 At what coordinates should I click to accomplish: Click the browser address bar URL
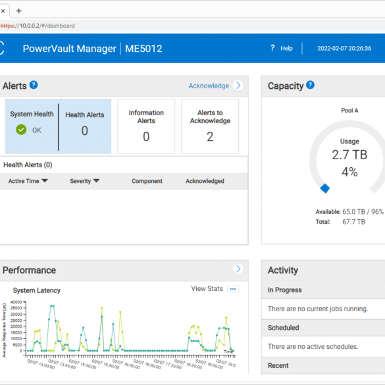point(38,26)
